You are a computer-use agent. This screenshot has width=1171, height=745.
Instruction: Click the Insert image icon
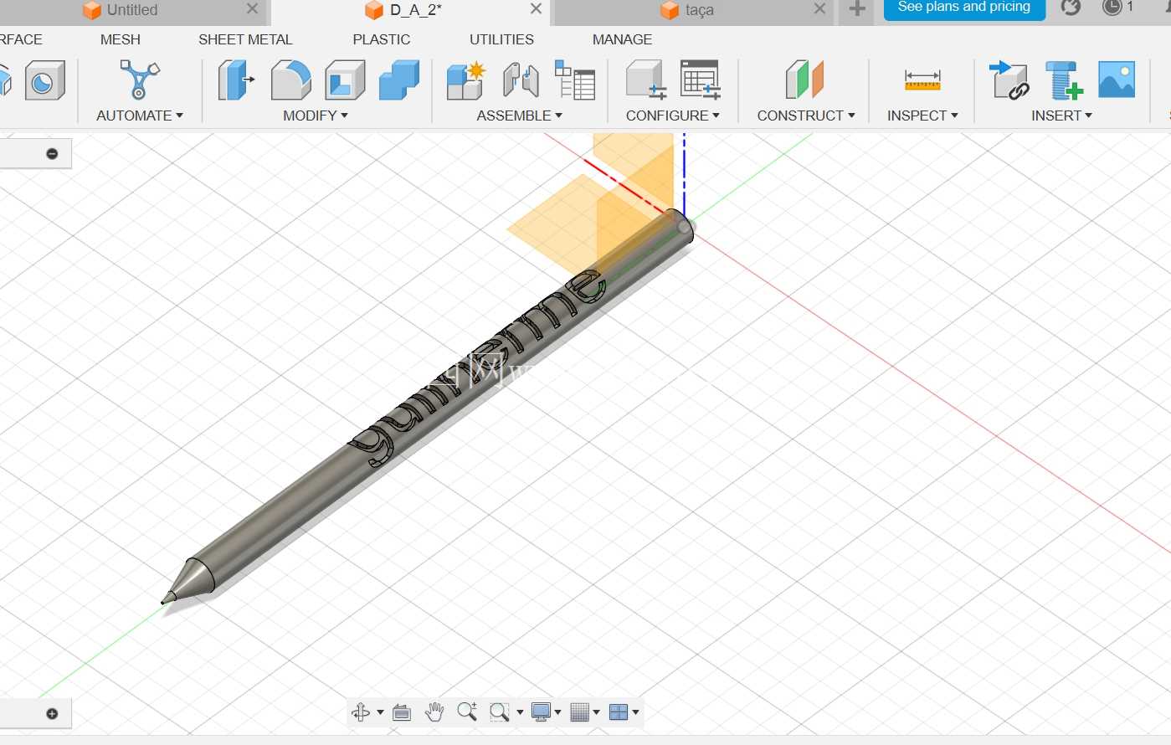click(1117, 80)
